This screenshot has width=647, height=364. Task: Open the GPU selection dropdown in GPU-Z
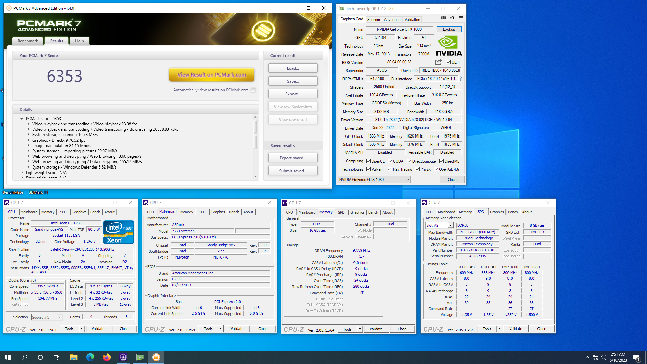point(374,180)
